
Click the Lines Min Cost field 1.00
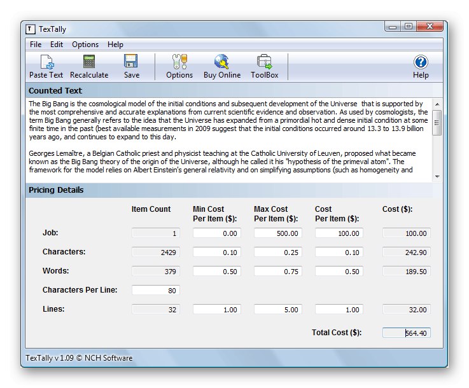point(216,309)
